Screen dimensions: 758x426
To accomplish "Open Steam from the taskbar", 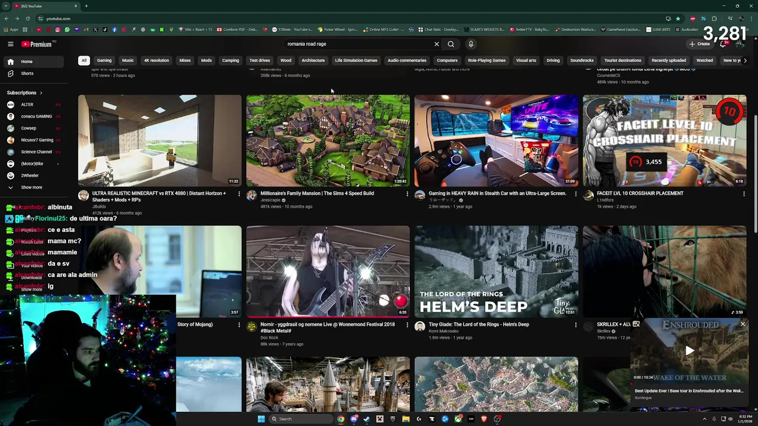I will pos(367,419).
